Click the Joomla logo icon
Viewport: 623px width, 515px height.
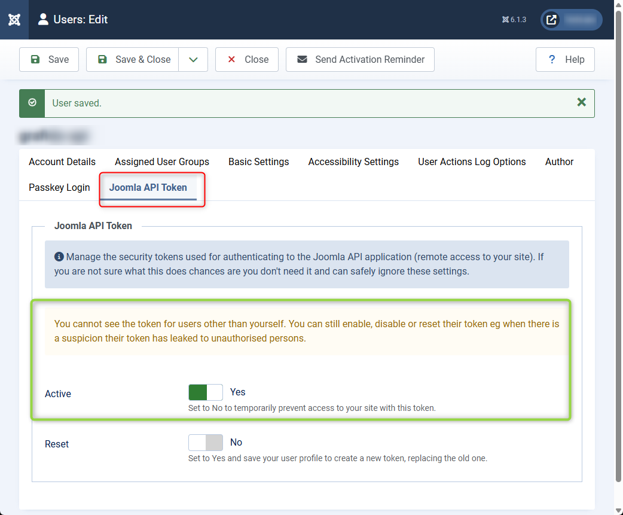tap(14, 20)
